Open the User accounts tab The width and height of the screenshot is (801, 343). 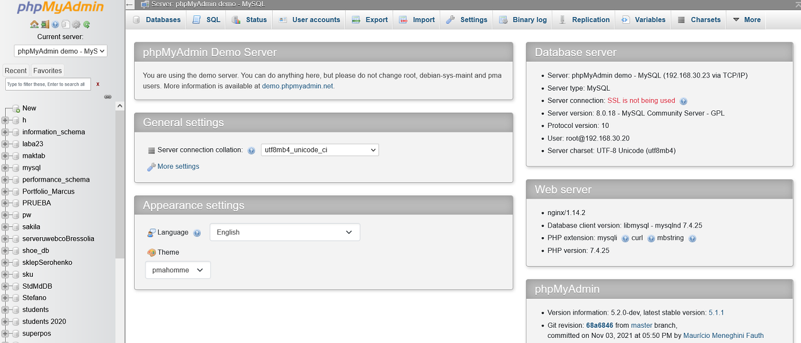pyautogui.click(x=309, y=19)
